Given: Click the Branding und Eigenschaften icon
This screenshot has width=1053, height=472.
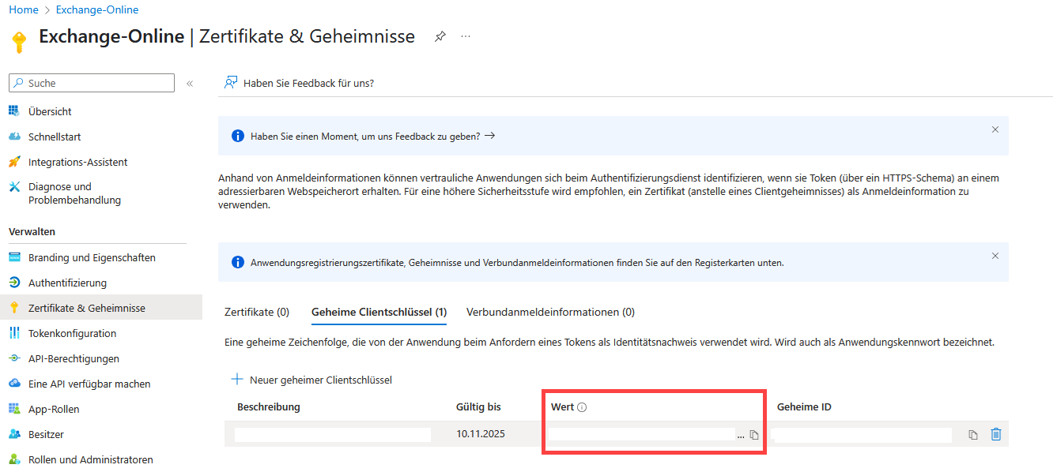Looking at the screenshot, I should (x=14, y=257).
